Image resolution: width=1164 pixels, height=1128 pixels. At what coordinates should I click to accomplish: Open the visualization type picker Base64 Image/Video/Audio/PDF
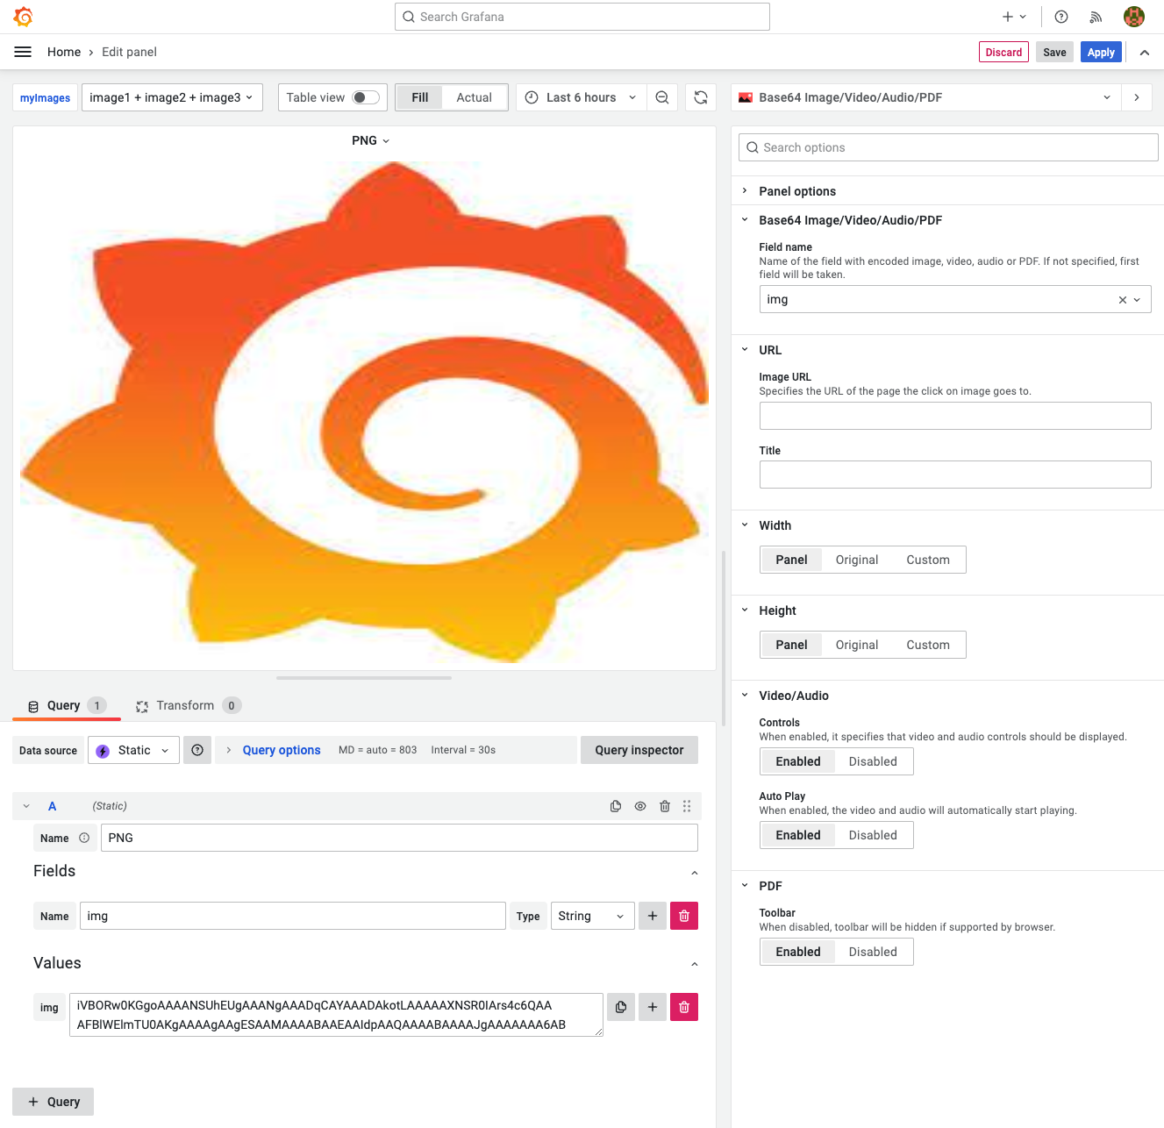[x=925, y=97]
